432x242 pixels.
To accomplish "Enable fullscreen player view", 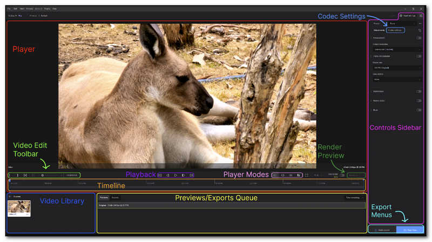I will 307,175.
